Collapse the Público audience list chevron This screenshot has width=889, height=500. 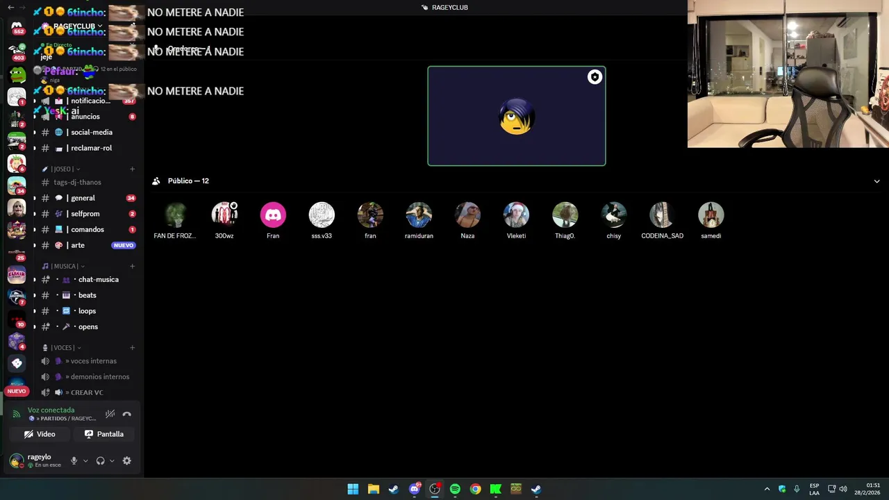pyautogui.click(x=876, y=181)
